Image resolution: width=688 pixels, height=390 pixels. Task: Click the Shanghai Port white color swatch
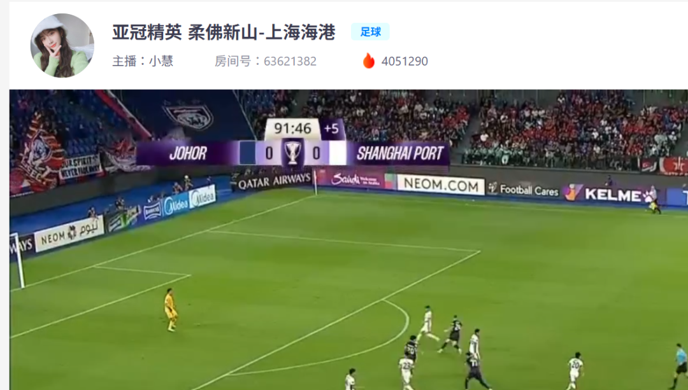click(338, 153)
